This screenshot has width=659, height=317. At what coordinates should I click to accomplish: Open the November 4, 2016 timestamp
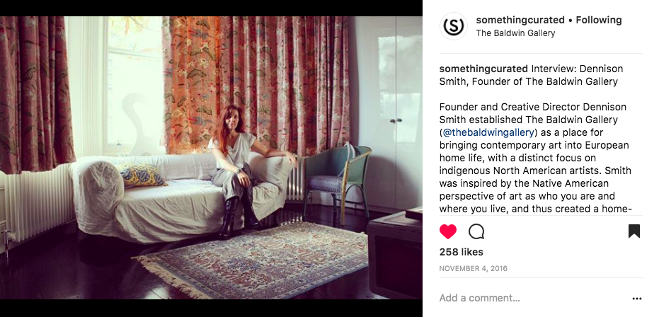[473, 269]
